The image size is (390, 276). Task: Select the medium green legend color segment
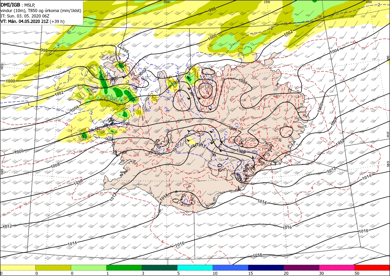124,268
